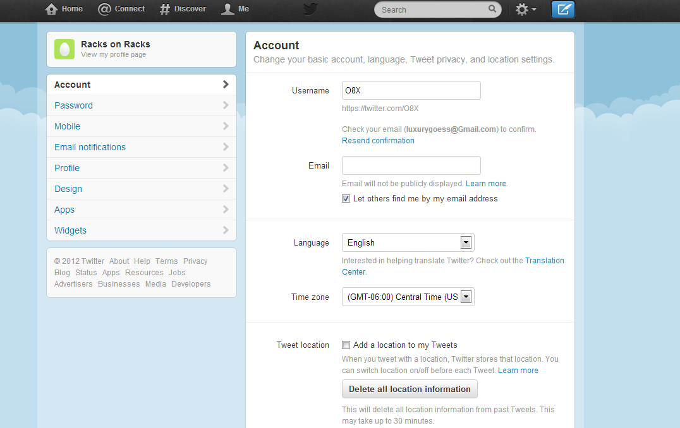The height and width of the screenshot is (428, 680).
Task: Open Apps settings
Action: (142, 209)
